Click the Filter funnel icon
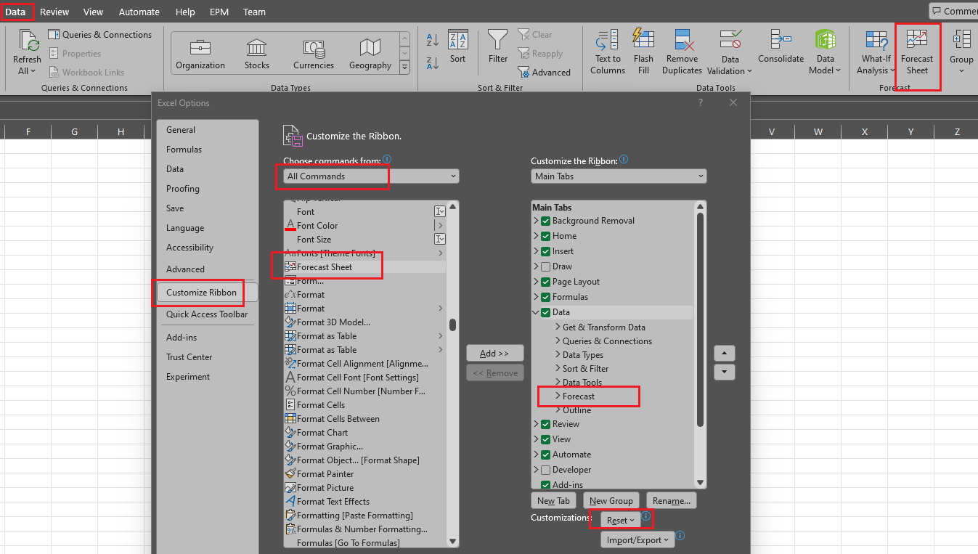978x554 pixels. (x=498, y=47)
